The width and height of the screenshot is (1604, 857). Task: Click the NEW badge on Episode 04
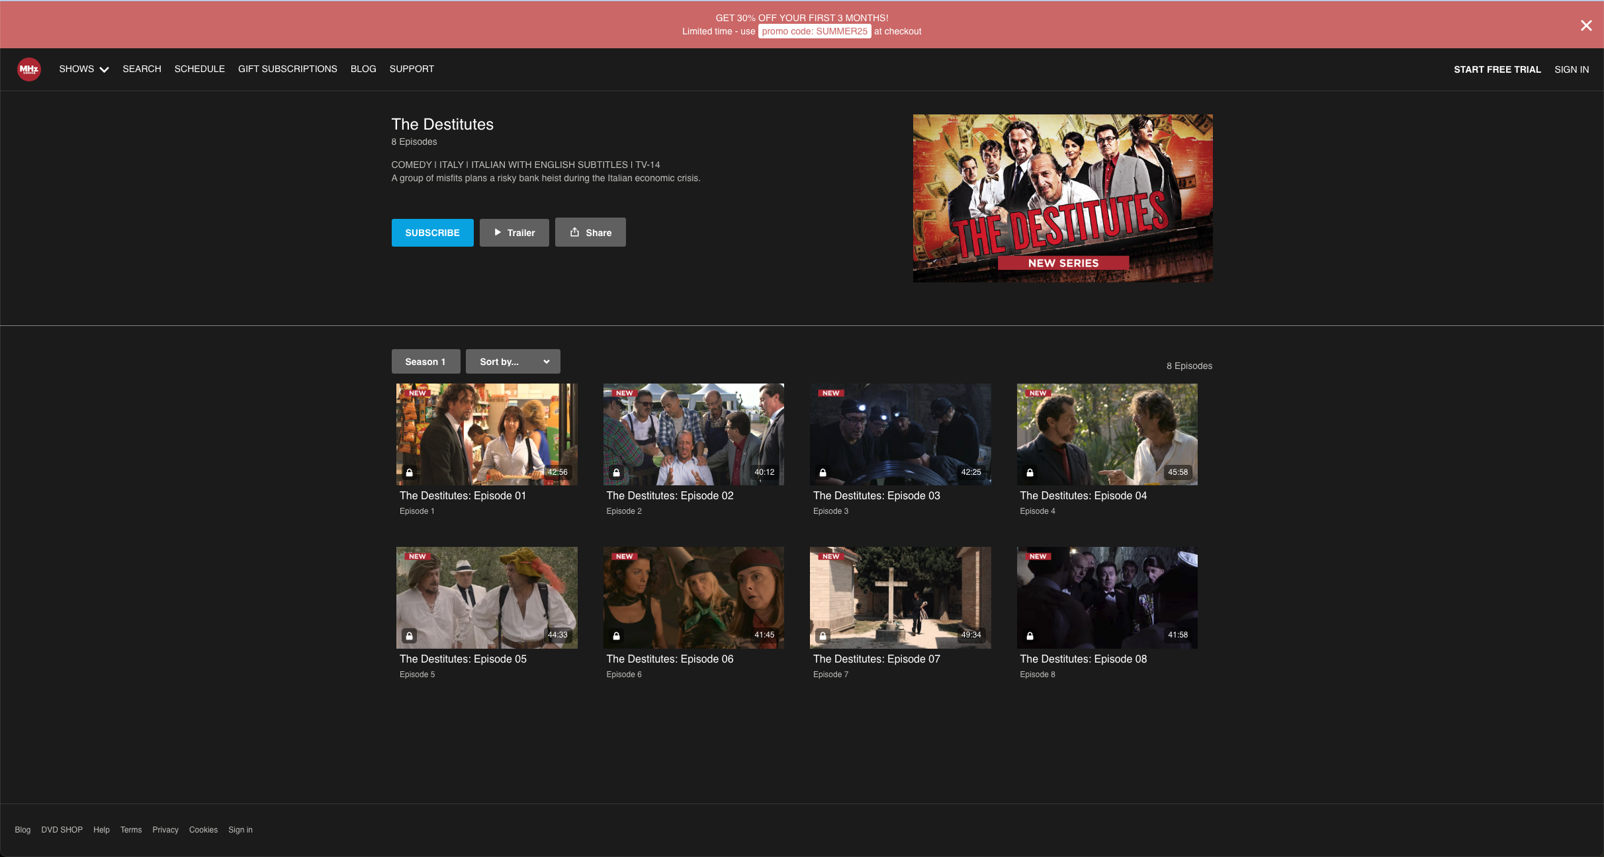point(1038,393)
